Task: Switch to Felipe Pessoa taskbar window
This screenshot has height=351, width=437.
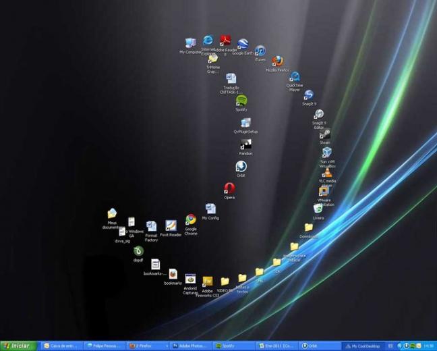Action: (105, 346)
